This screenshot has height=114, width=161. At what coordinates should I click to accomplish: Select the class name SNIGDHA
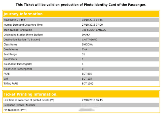[x=87, y=45]
